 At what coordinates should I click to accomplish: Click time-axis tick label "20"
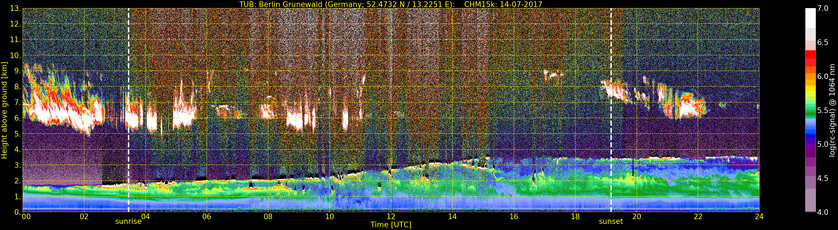click(637, 216)
